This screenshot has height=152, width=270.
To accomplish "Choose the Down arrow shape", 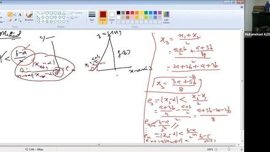I will click(x=38, y=22).
